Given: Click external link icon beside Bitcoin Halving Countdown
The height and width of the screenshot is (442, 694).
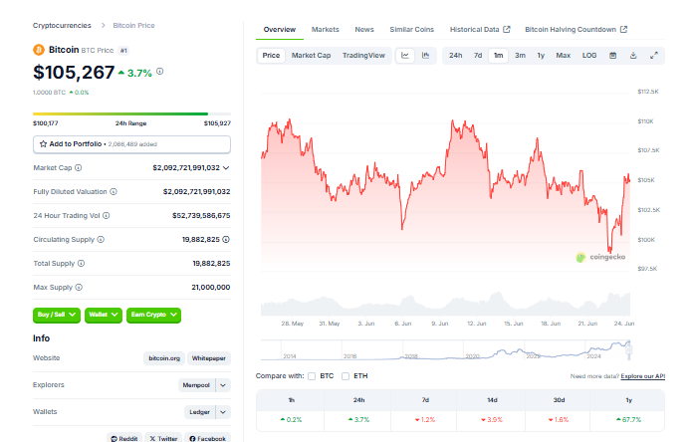Looking at the screenshot, I should pos(623,29).
